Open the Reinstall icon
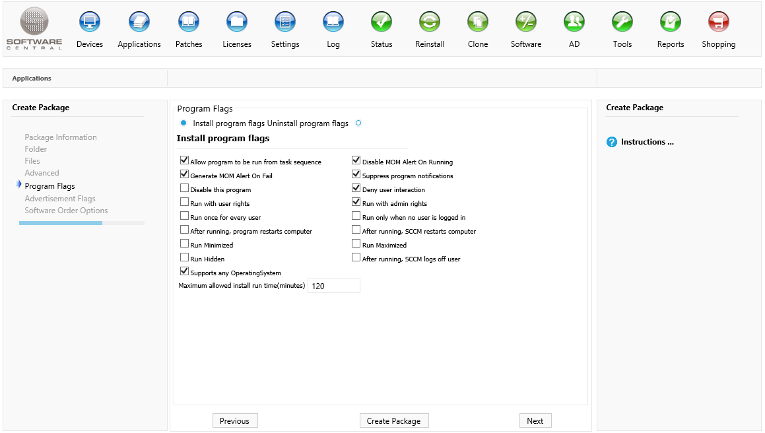765x433 pixels. pyautogui.click(x=430, y=22)
